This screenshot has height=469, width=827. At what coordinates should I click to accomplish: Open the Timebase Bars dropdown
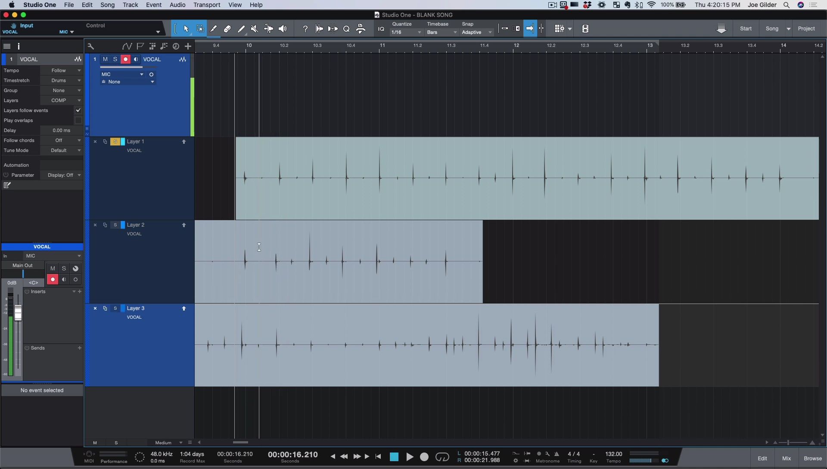coord(441,32)
